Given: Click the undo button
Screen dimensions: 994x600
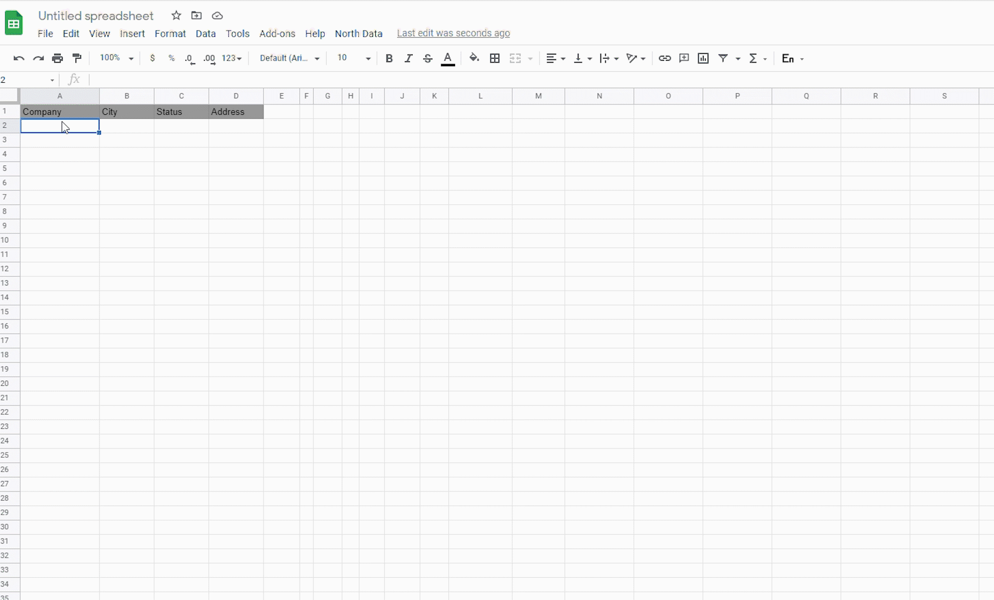Looking at the screenshot, I should 19,58.
